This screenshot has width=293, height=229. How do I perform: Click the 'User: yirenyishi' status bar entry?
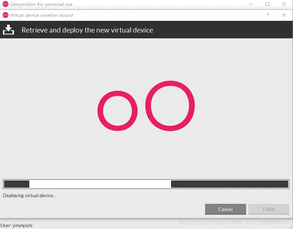click(16, 225)
